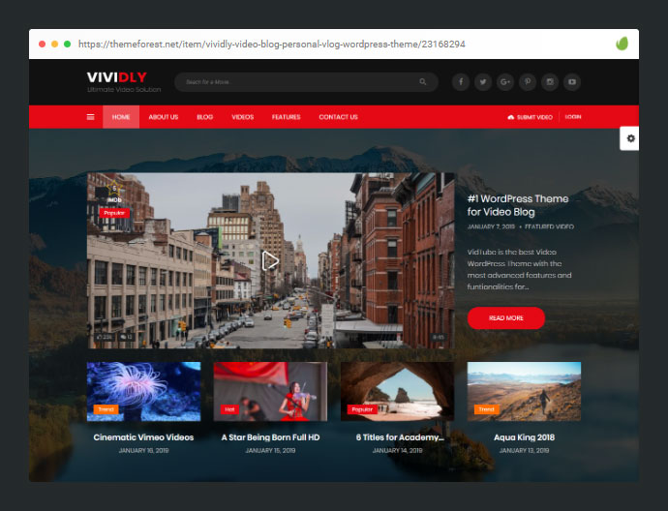The width and height of the screenshot is (668, 511).
Task: Click the green maximize window dot
Action: [x=68, y=44]
